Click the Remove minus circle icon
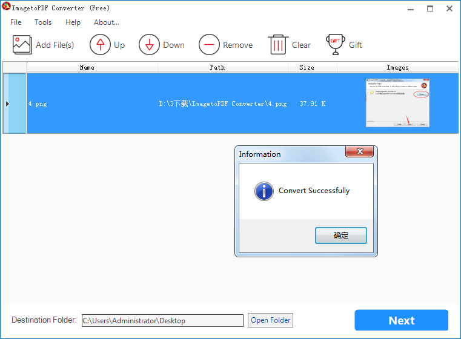Viewport: 461px width, 339px height. click(209, 45)
